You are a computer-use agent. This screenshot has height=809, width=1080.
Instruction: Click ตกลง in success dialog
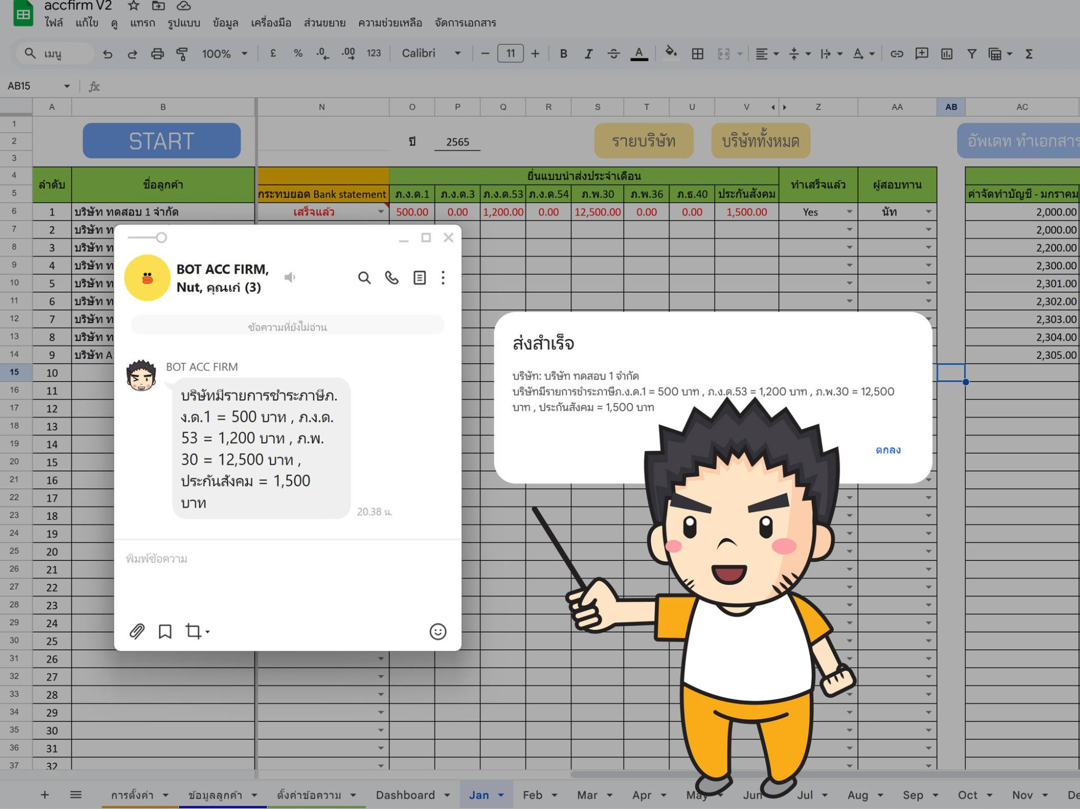point(888,450)
